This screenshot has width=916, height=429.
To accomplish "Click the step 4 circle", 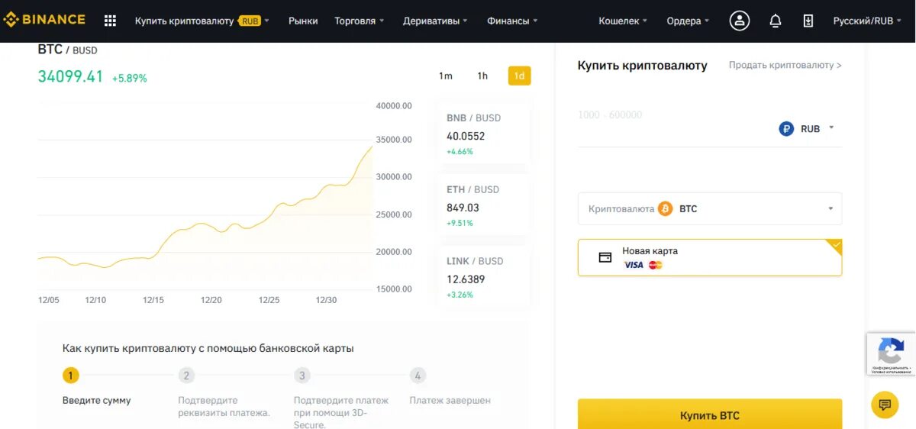I will coord(417,376).
